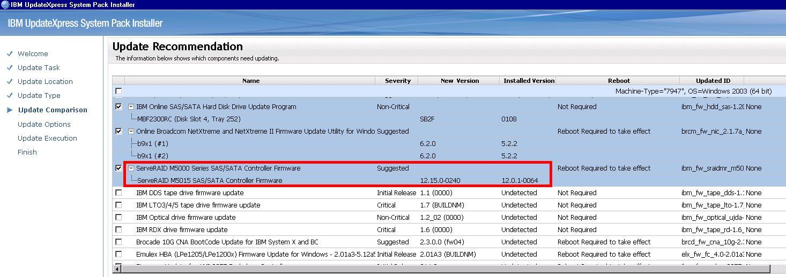Go to the Update Options step

click(44, 124)
